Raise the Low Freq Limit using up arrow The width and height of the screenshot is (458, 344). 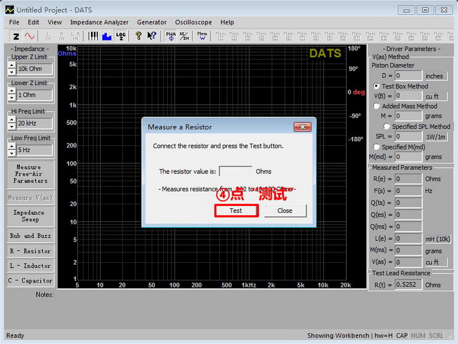pyautogui.click(x=11, y=147)
